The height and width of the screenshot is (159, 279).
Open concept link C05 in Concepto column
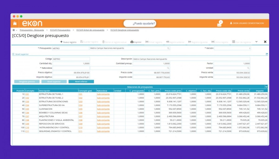coord(27,109)
